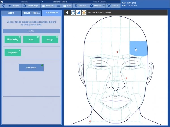Click the red lesion marker on neck

90,121
